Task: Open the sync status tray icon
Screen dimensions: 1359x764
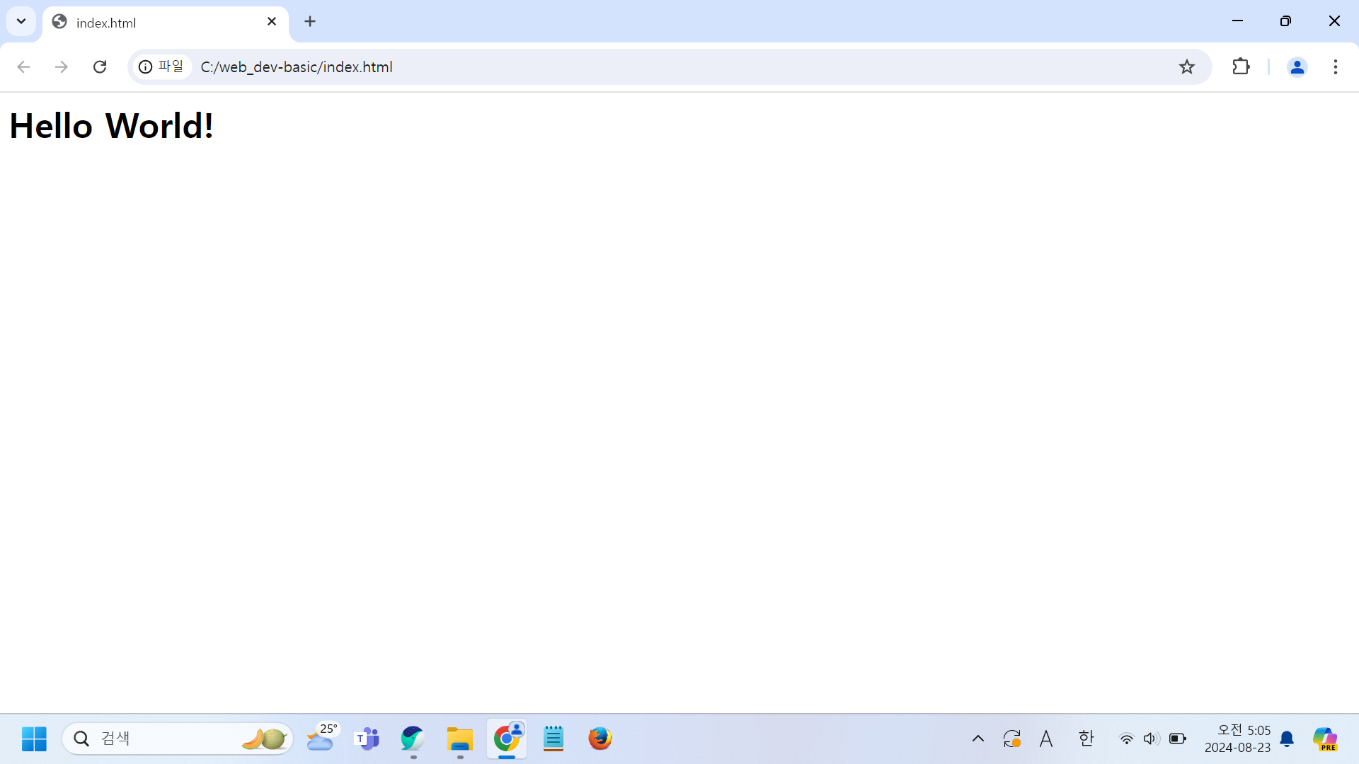Action: tap(1012, 739)
